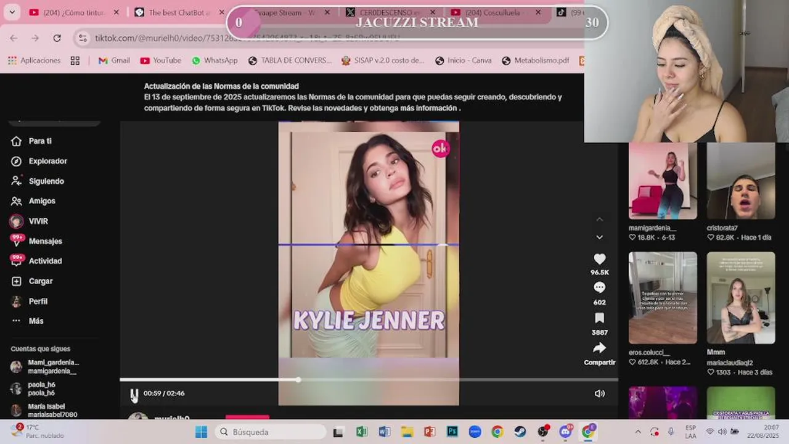Mute the video volume icon
The image size is (789, 444).
coord(599,393)
